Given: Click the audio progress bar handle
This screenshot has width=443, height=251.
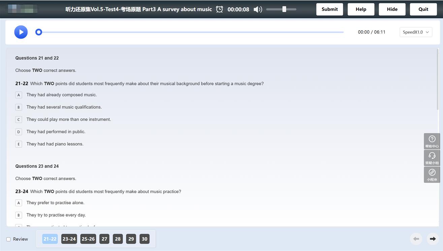Looking at the screenshot, I should (39, 32).
